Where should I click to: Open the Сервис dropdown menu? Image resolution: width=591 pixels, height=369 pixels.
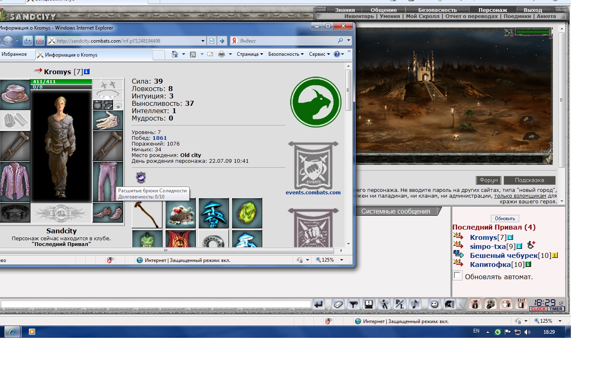319,54
